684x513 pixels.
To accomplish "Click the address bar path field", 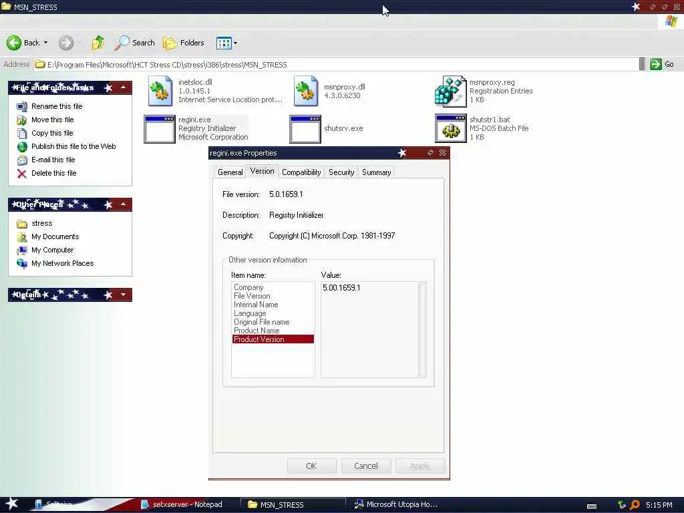I will click(x=336, y=65).
